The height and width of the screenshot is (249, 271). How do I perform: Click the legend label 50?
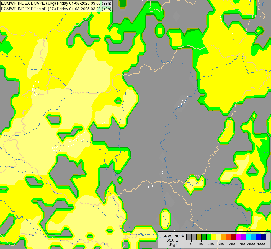(201, 244)
